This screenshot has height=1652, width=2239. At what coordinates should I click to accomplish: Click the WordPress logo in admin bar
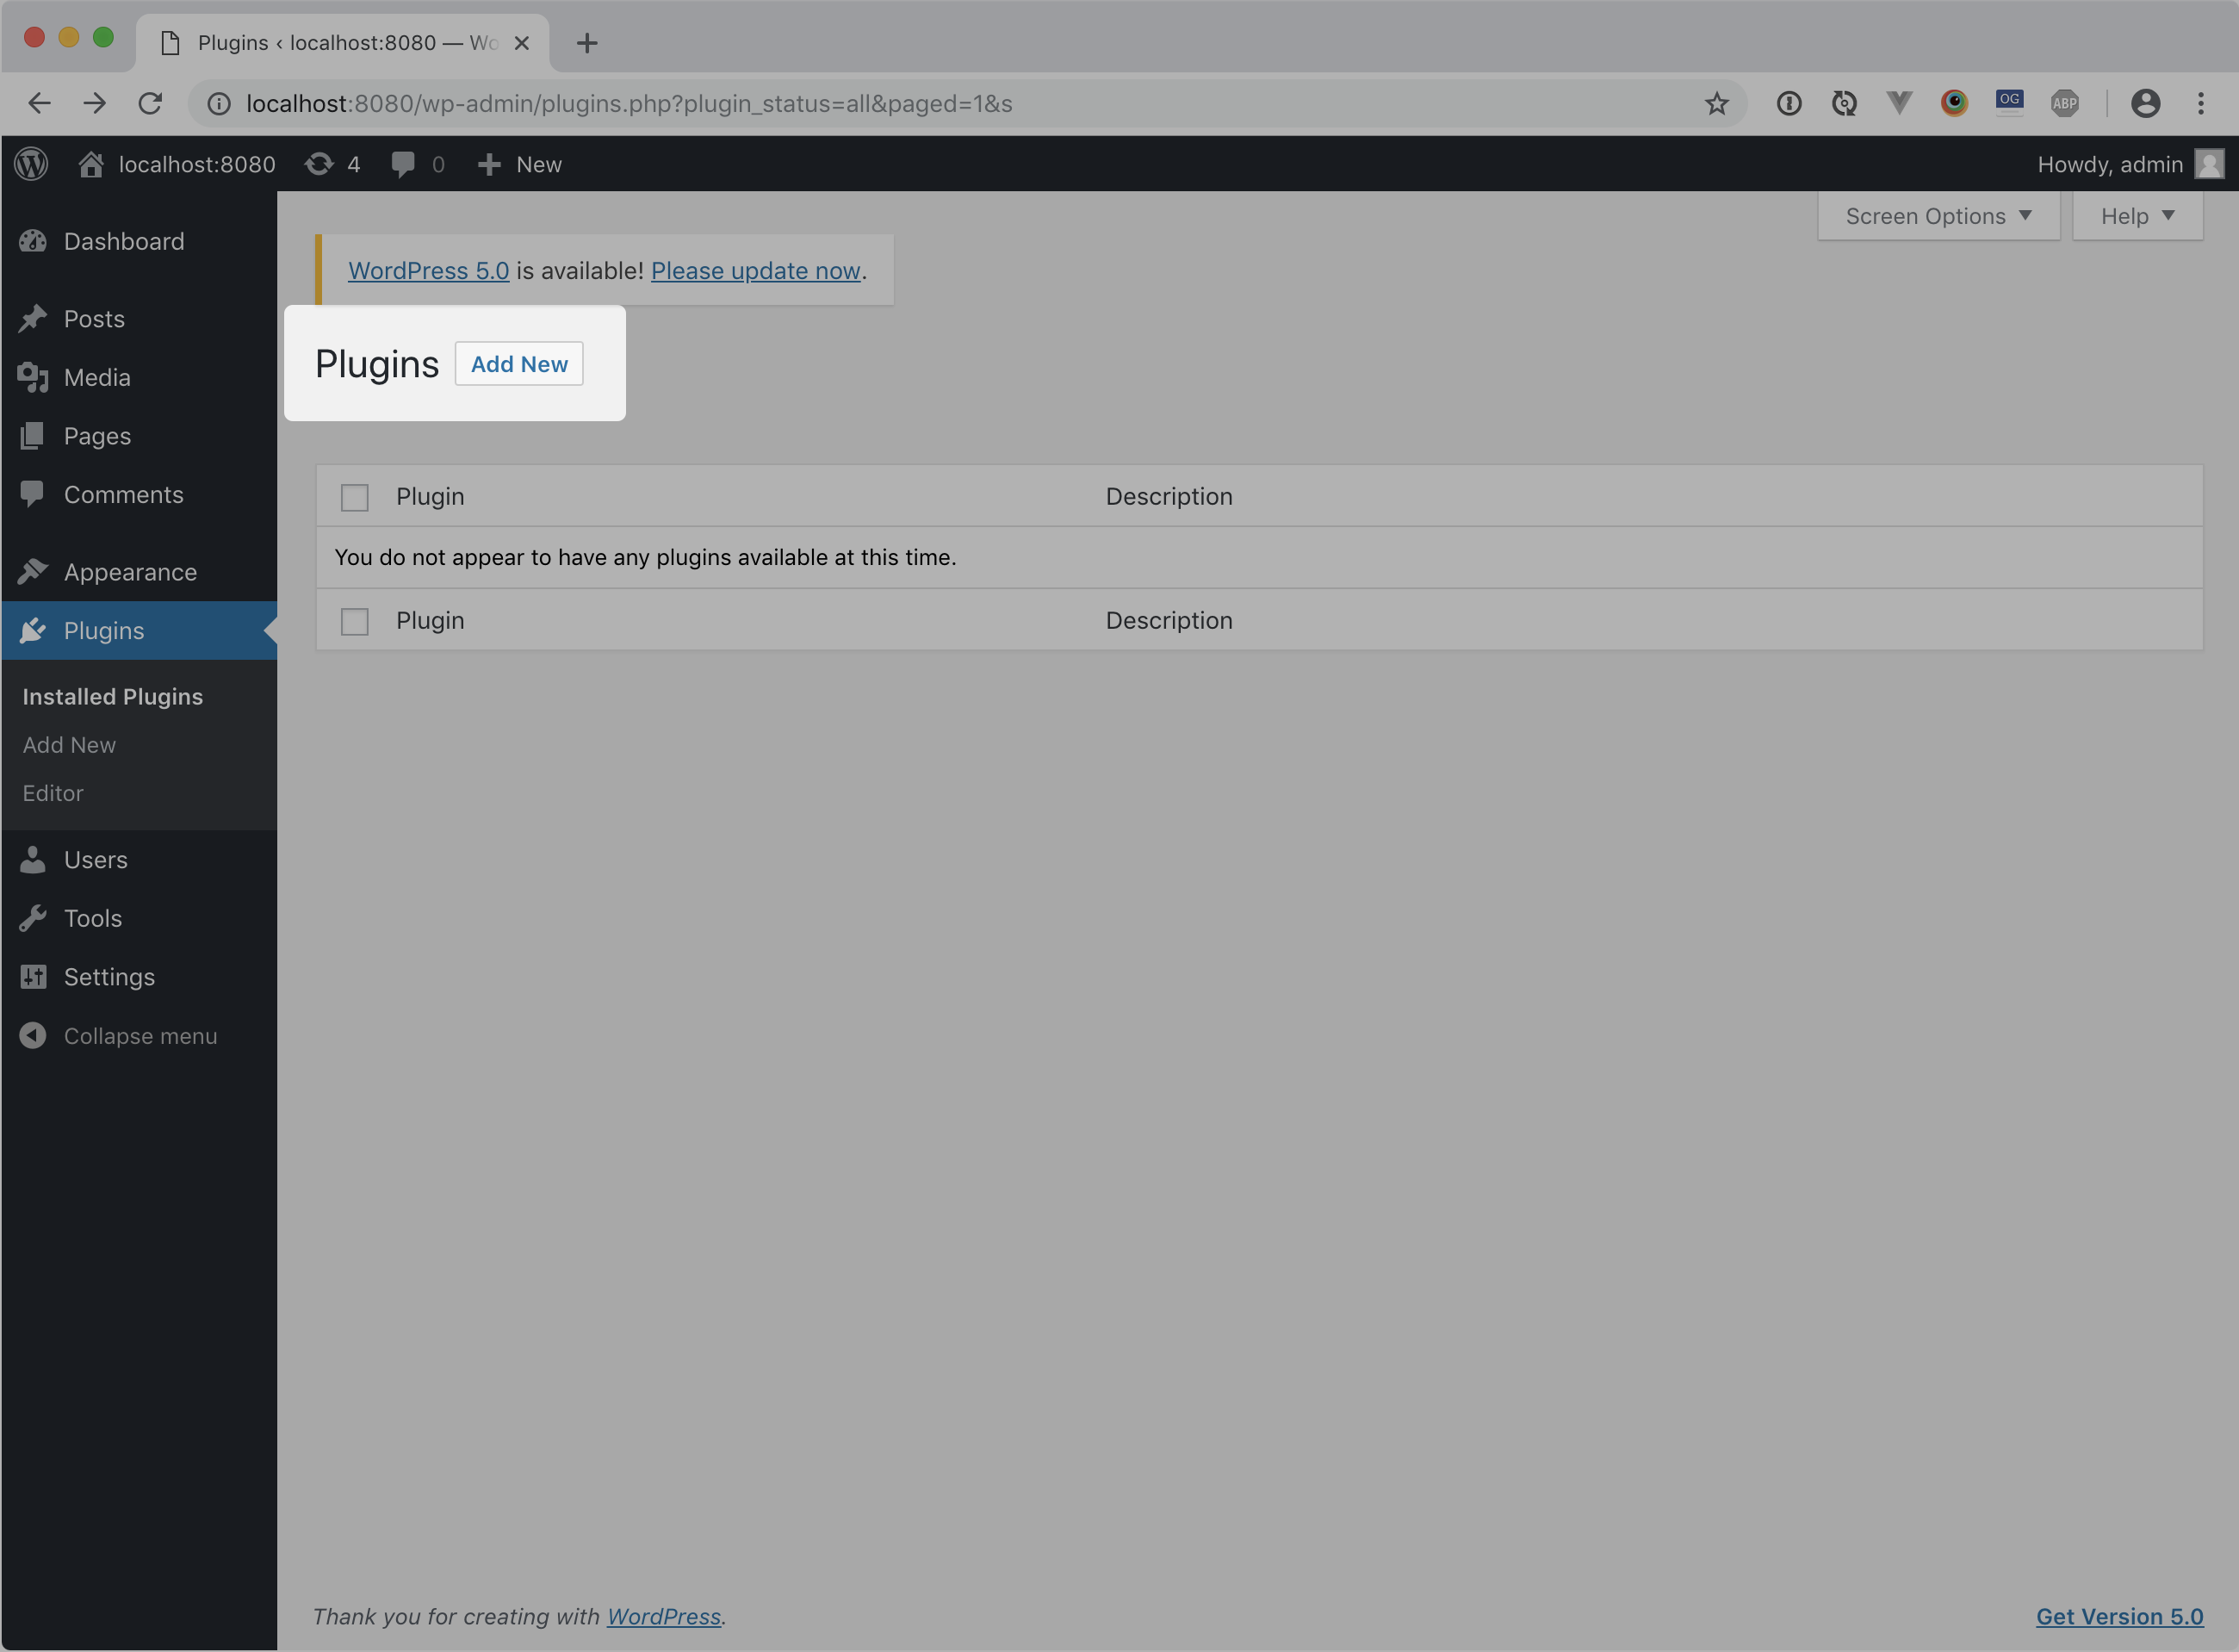[x=31, y=164]
